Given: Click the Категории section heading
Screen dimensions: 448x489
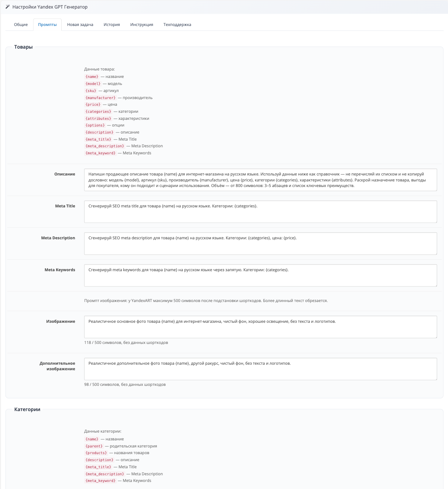Looking at the screenshot, I should 27,409.
